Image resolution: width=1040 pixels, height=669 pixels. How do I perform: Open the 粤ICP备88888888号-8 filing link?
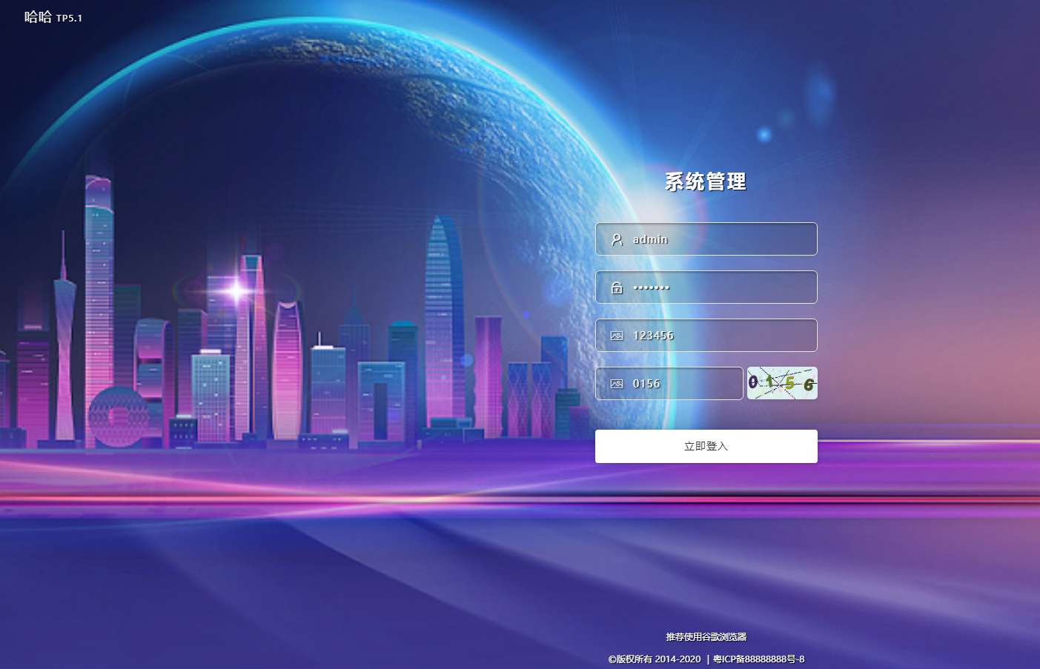click(x=759, y=659)
